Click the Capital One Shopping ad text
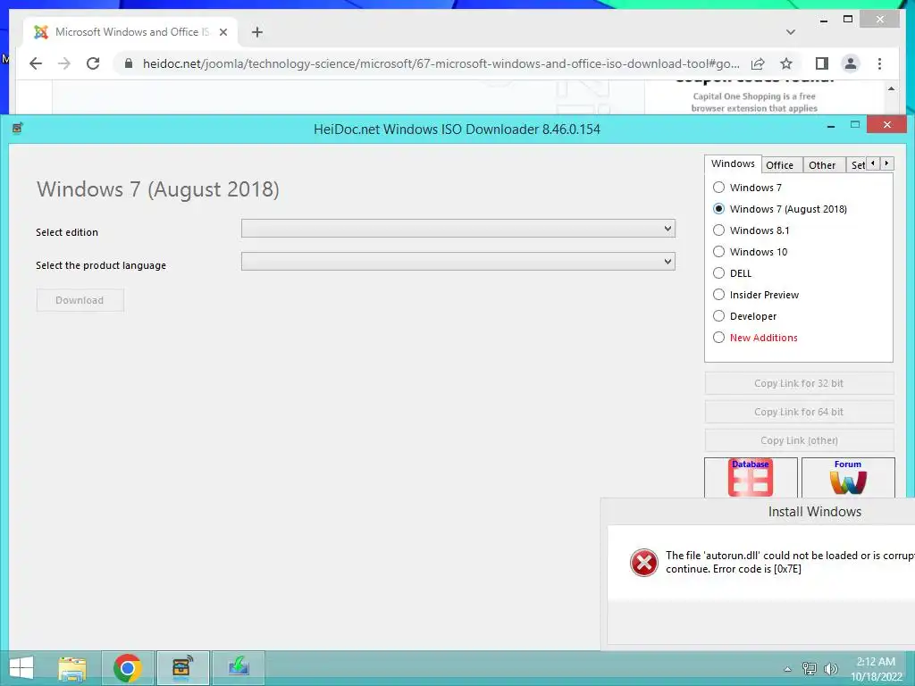The height and width of the screenshot is (686, 915). (x=754, y=102)
